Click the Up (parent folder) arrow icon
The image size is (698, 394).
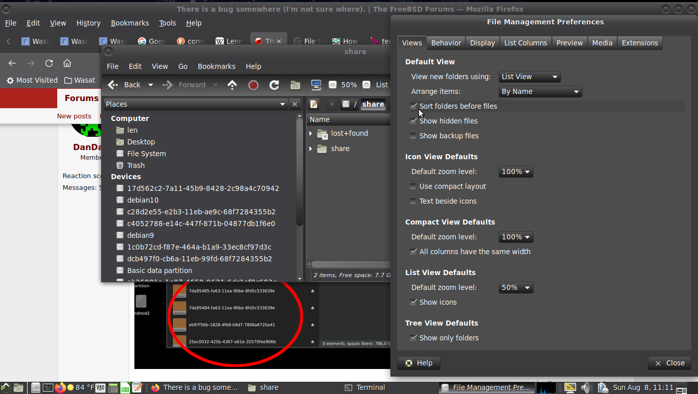232,85
